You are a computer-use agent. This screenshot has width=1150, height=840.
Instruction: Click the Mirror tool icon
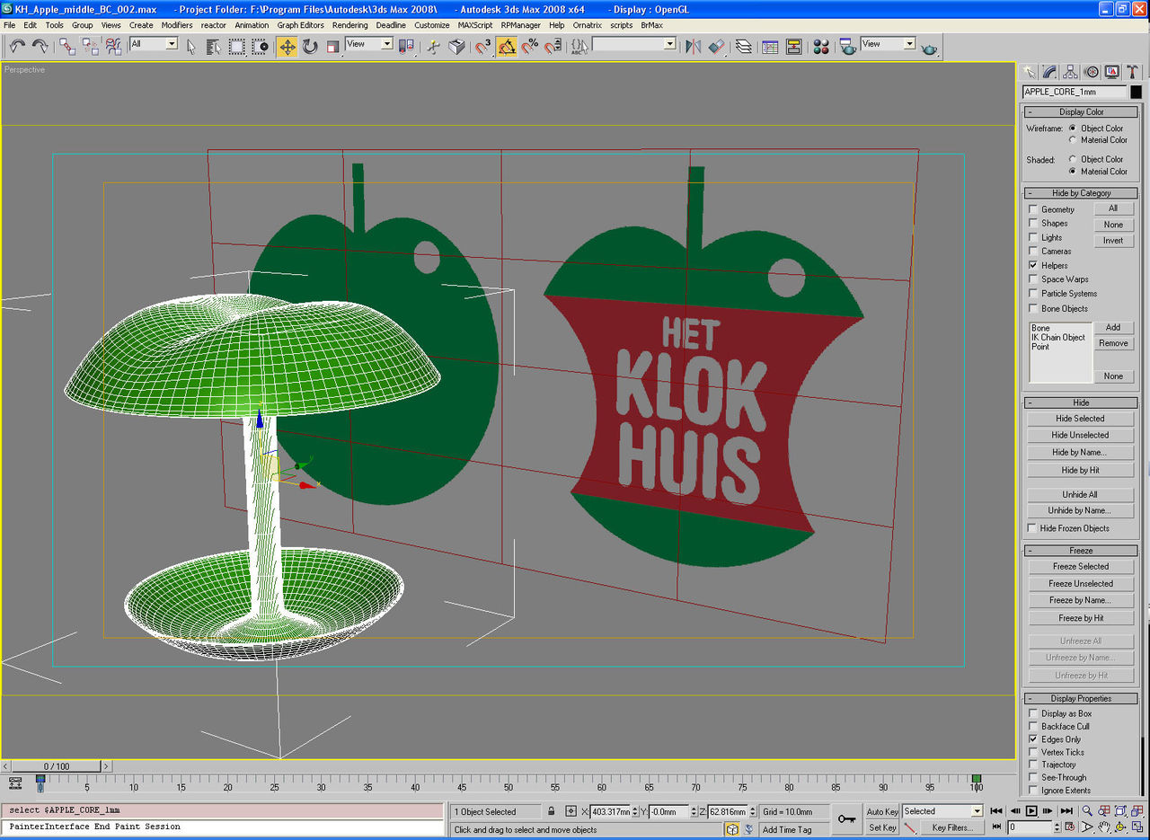click(693, 47)
